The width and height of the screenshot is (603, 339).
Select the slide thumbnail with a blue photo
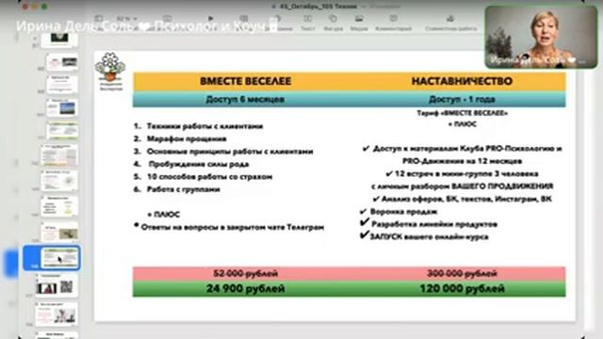62,107
